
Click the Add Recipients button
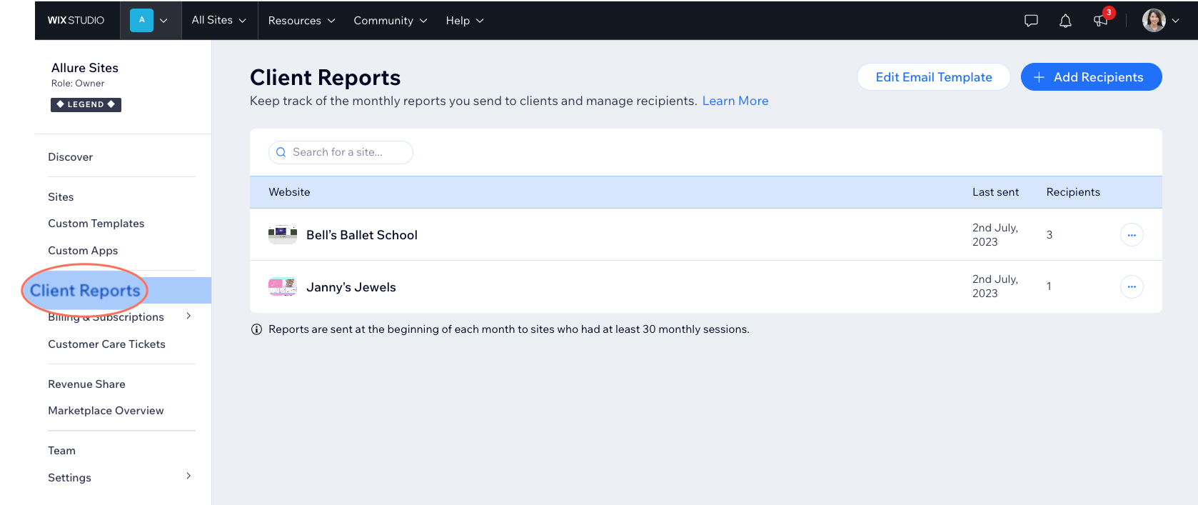(x=1091, y=77)
